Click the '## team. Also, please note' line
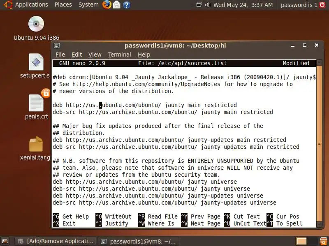The width and height of the screenshot is (329, 246). coord(172,168)
